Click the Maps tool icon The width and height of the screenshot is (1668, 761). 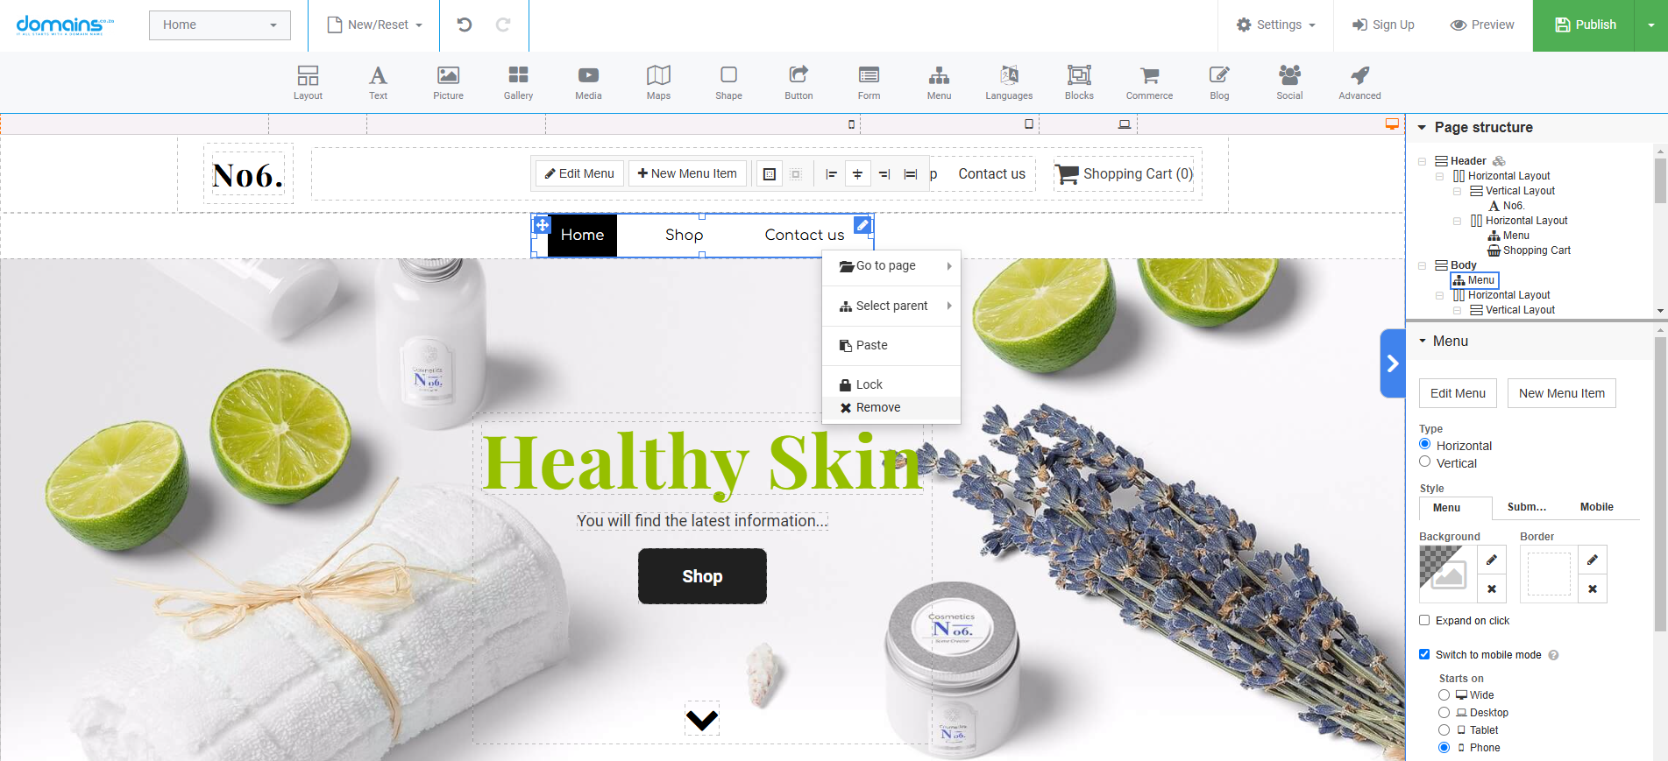[658, 82]
